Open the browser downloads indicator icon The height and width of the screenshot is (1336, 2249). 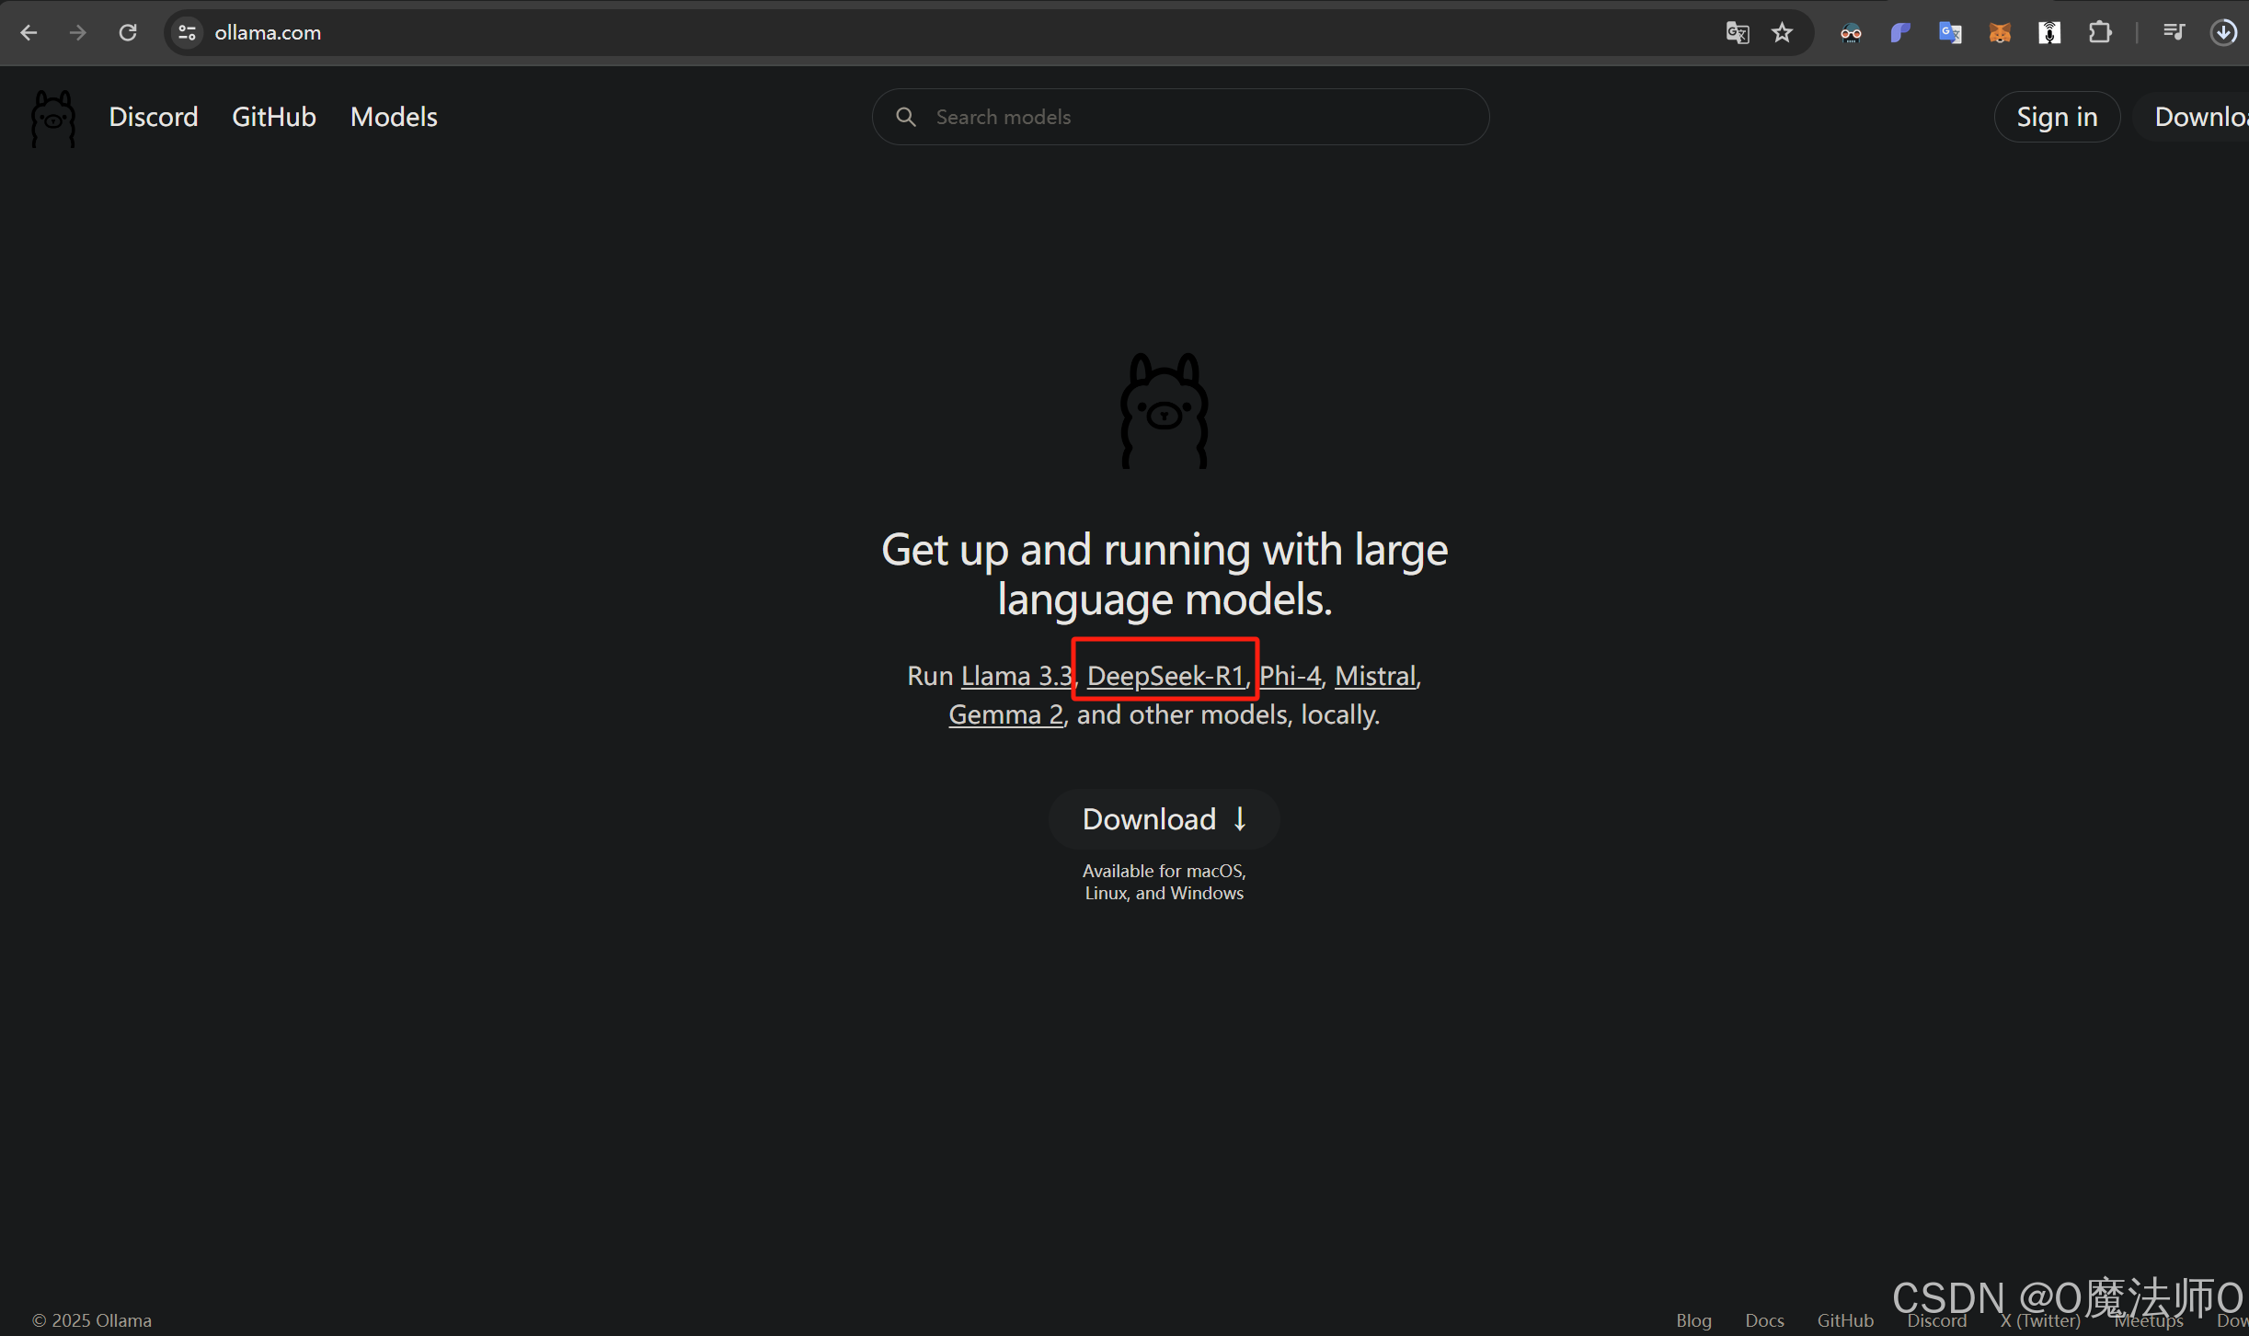click(x=2222, y=33)
